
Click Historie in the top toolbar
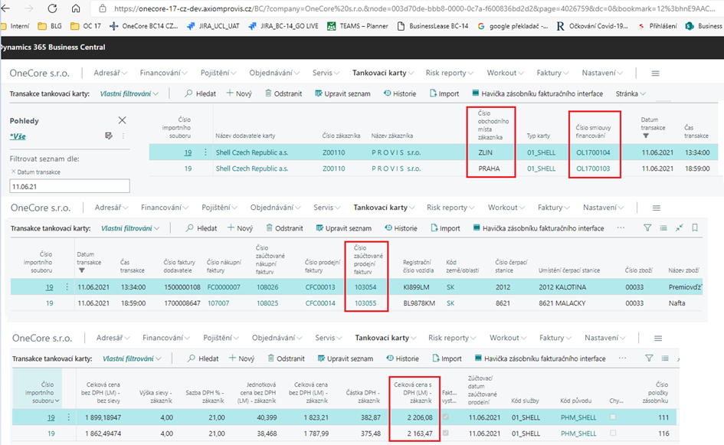[400, 93]
